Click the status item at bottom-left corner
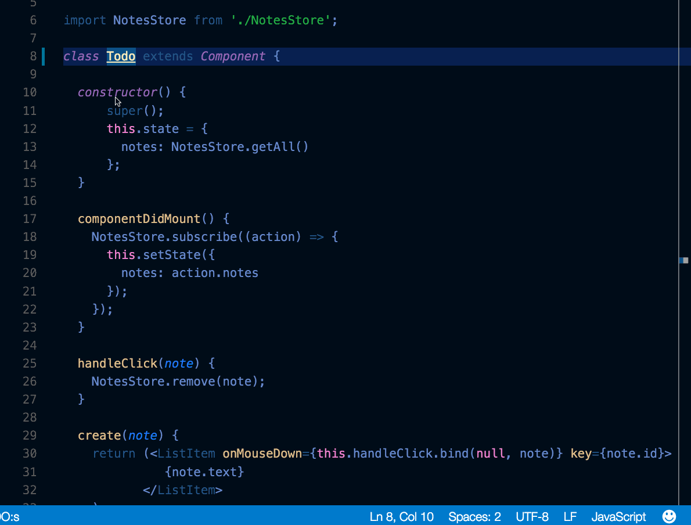 tap(10, 516)
